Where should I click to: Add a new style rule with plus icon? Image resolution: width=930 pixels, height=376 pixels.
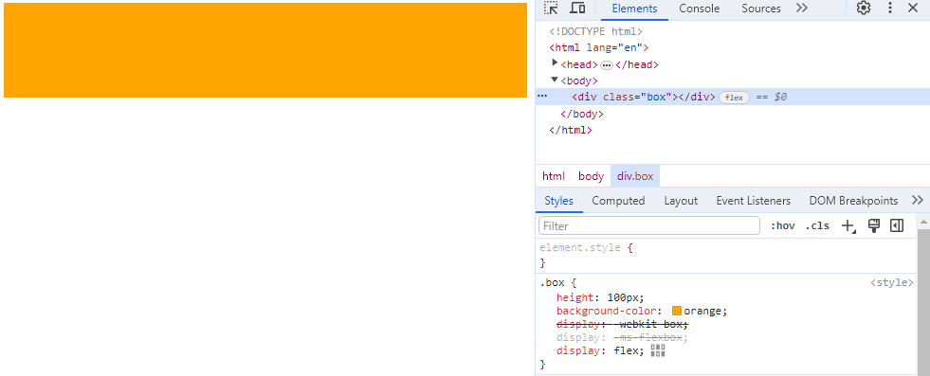[848, 225]
